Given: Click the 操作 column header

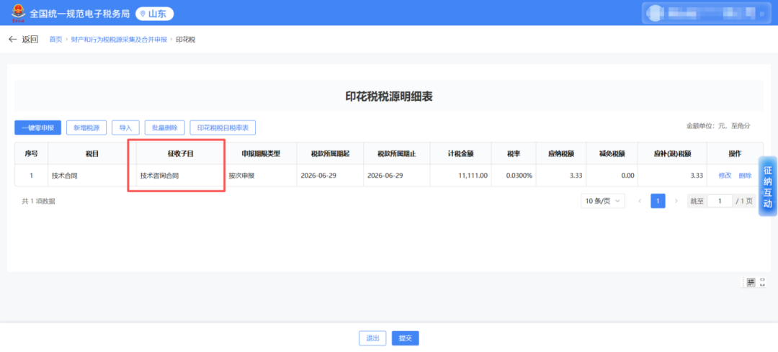Looking at the screenshot, I should (735, 154).
